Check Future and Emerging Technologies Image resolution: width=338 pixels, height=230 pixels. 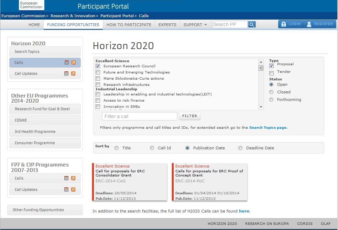coord(98,72)
